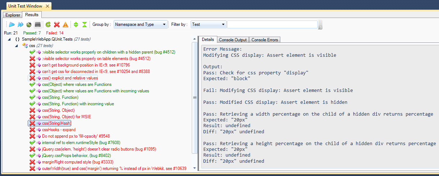Click the green Rerun tests icon
Image resolution: width=439 pixels, height=176 pixels.
(x=48, y=24)
